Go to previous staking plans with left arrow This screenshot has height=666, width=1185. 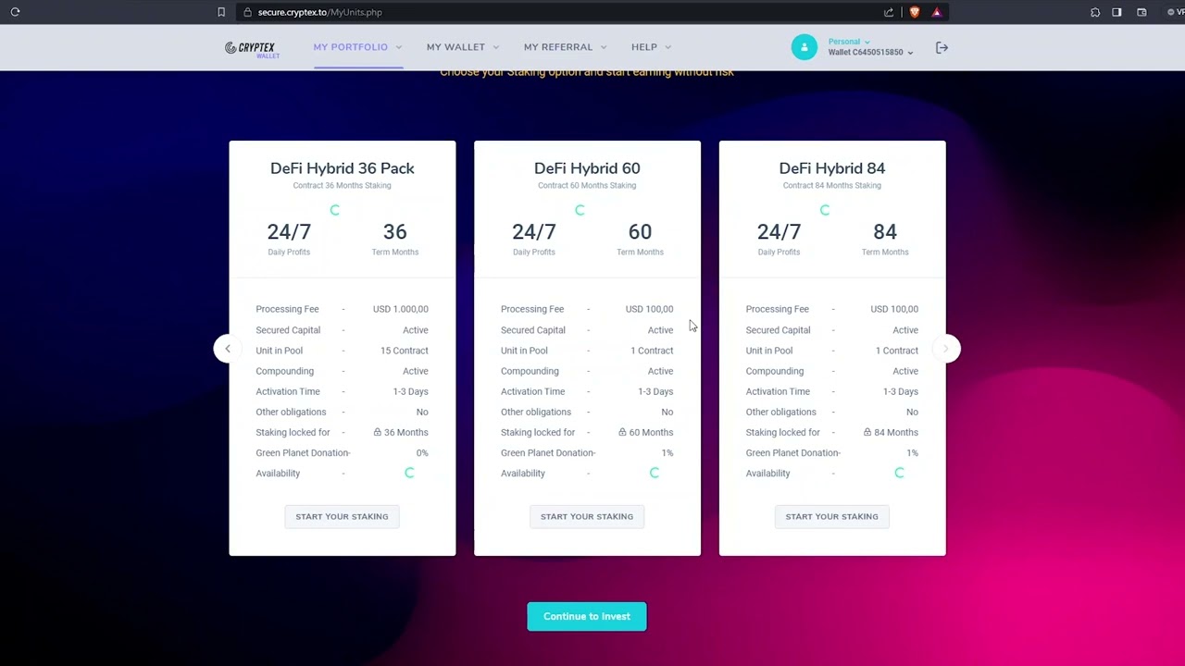click(x=228, y=349)
